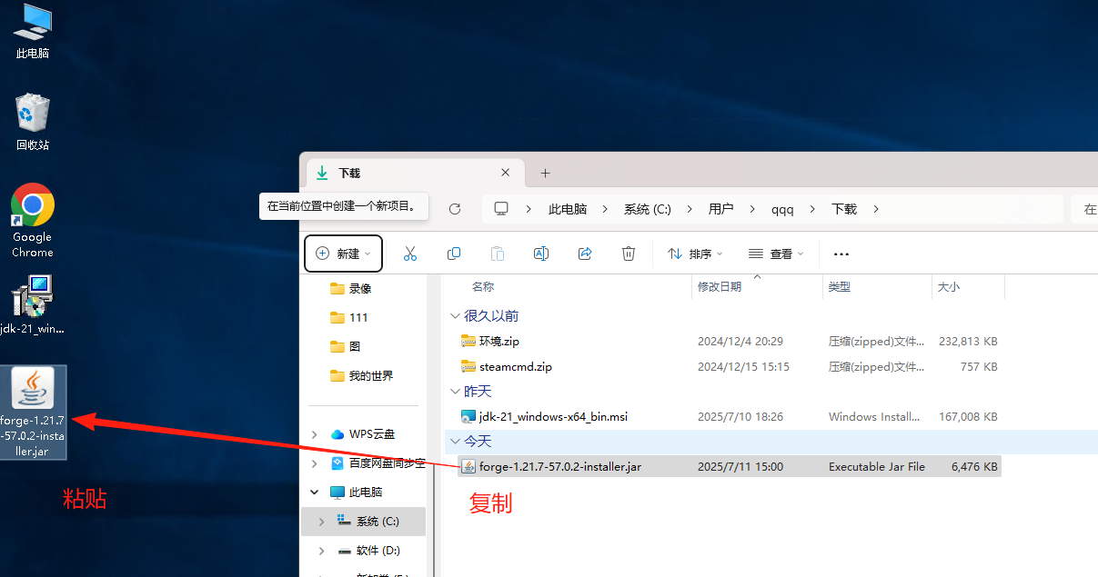Image resolution: width=1098 pixels, height=577 pixels.
Task: Open the chevron dropdown after qqq in address bar
Action: tap(812, 209)
